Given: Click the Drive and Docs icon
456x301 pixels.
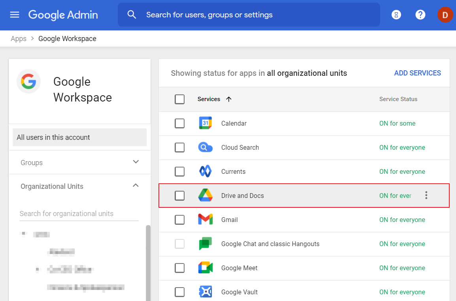Looking at the screenshot, I should 205,196.
